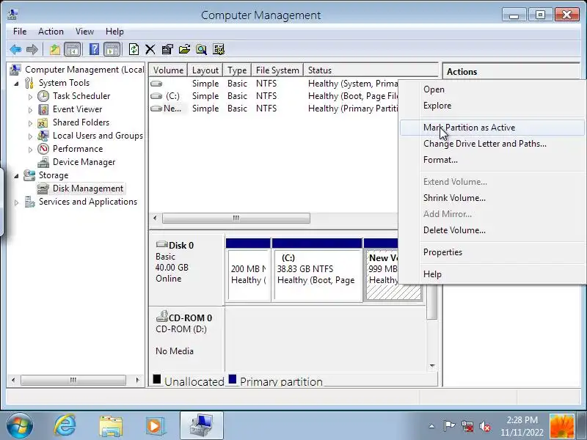Click the Shared Folders icon
This screenshot has height=440, width=587.
point(43,122)
